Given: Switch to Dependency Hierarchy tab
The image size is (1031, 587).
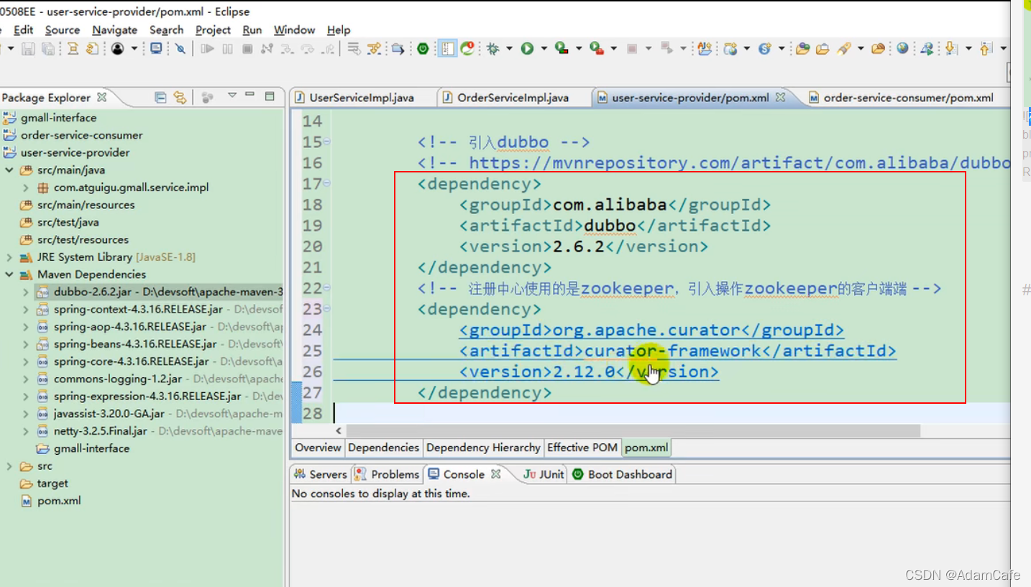Looking at the screenshot, I should (483, 448).
